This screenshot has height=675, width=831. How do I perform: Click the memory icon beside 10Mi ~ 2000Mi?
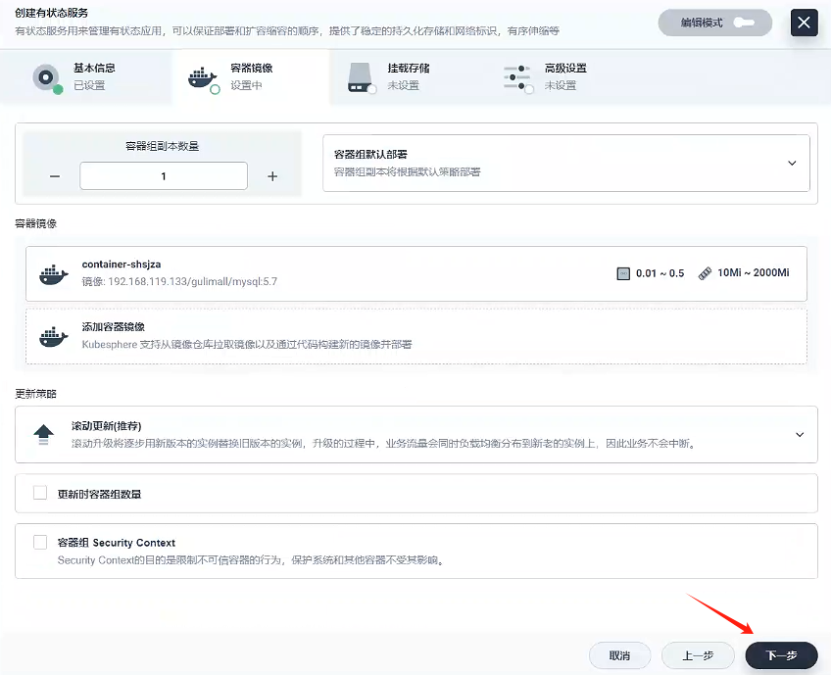click(705, 273)
